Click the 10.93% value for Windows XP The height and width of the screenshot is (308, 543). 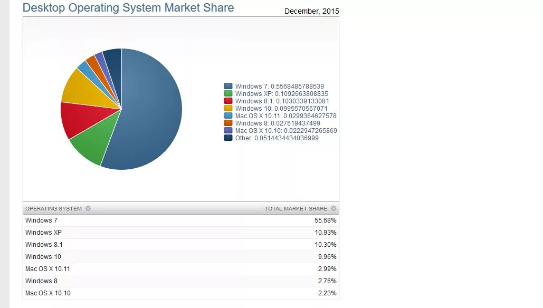325,233
